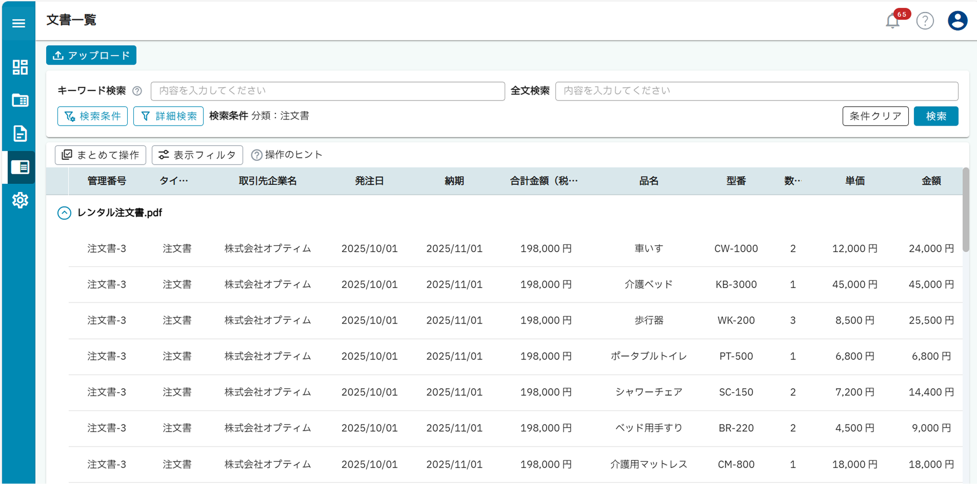Click the help question-mark icon top right

pos(925,21)
